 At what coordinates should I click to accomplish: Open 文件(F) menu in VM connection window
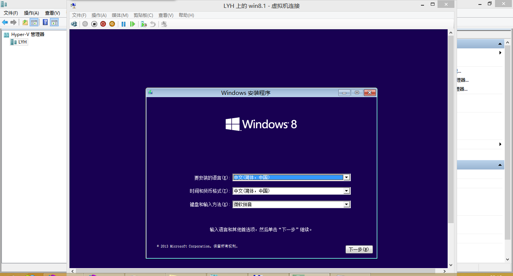pos(79,15)
